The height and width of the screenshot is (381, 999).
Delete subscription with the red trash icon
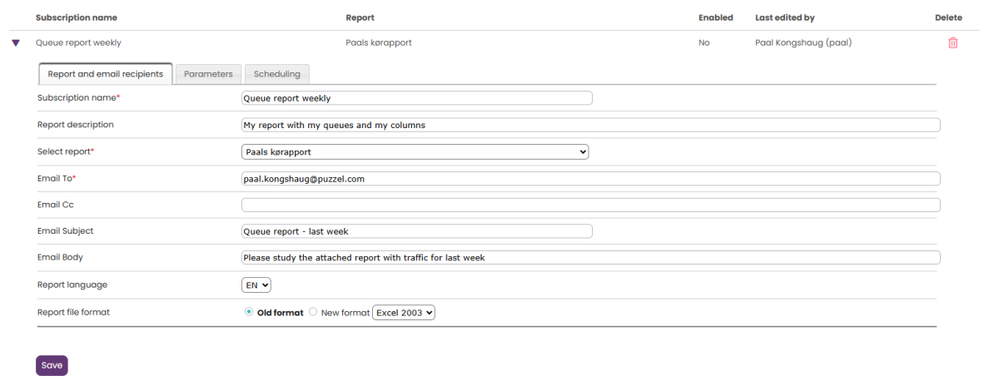953,43
